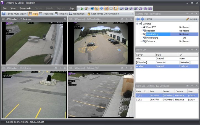Collapse the Cameras tree node
The height and width of the screenshot is (125, 200).
(137, 24)
